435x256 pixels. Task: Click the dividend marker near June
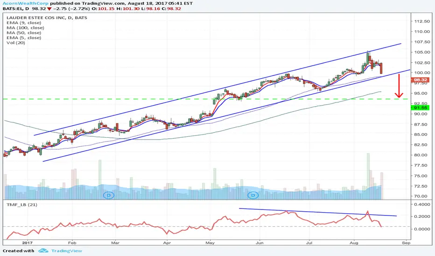(x=253, y=195)
